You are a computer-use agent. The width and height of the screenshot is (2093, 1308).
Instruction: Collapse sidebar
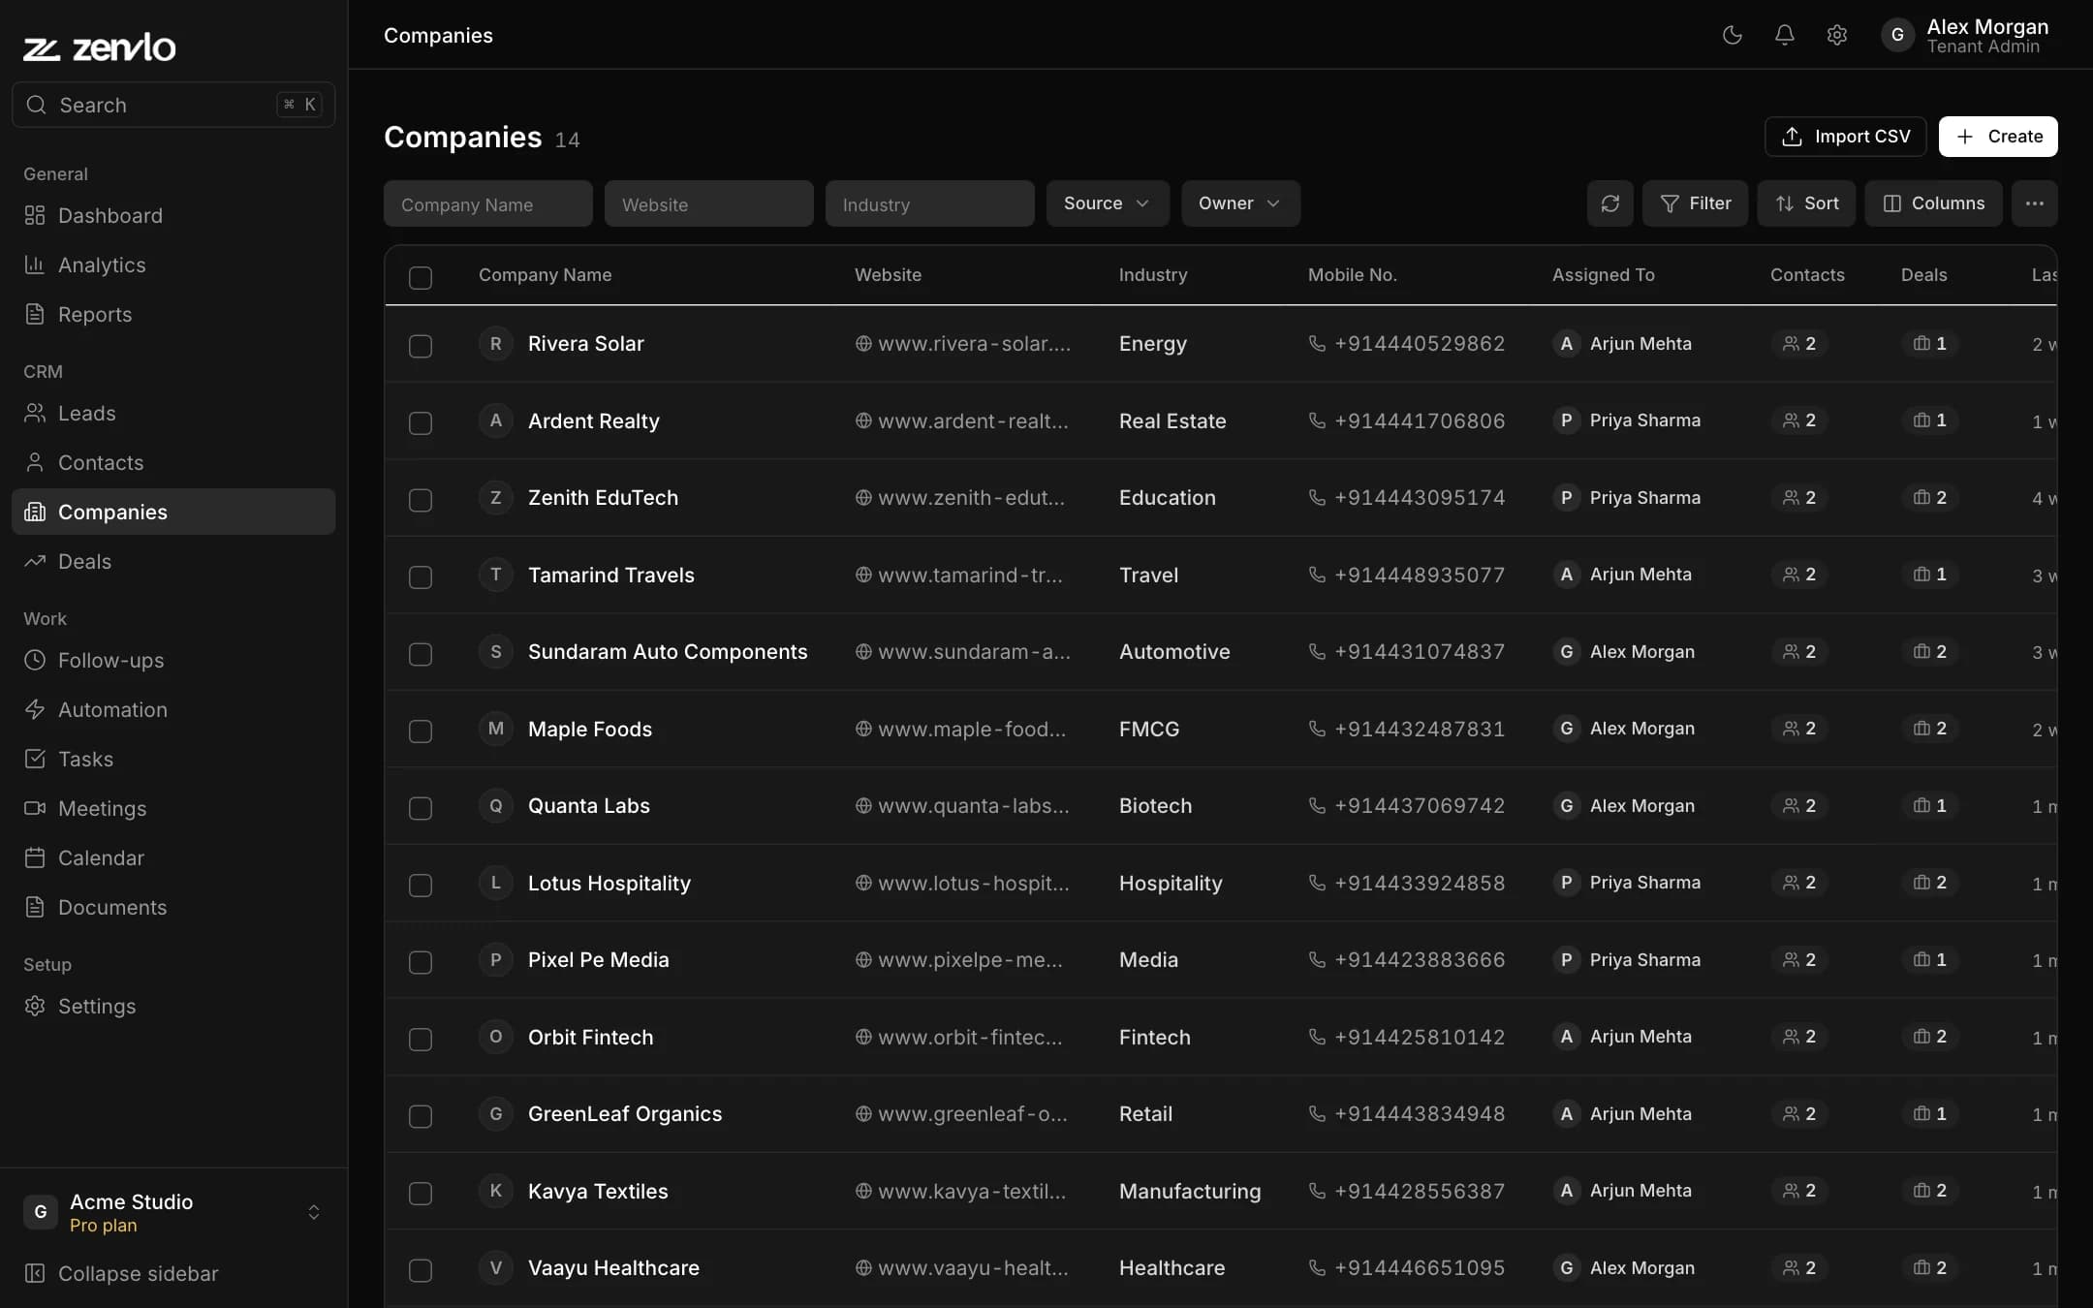coord(173,1273)
